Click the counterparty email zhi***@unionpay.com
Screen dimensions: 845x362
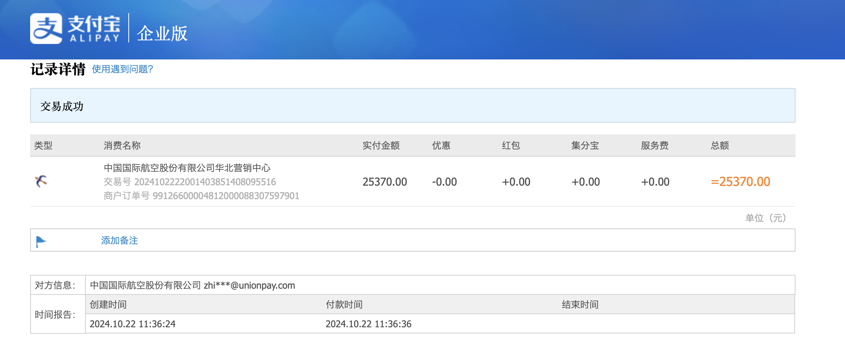(249, 285)
